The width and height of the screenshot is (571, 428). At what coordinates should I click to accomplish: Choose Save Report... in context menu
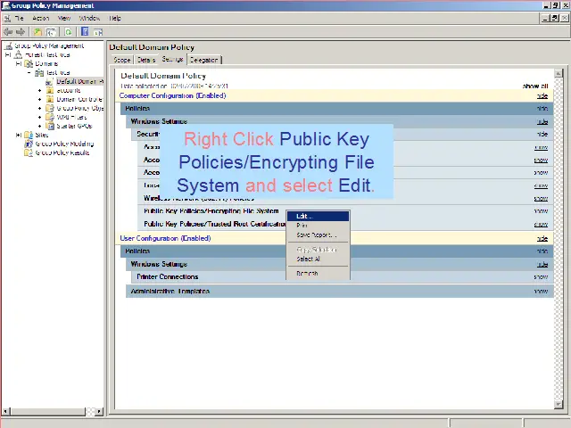pyautogui.click(x=315, y=235)
